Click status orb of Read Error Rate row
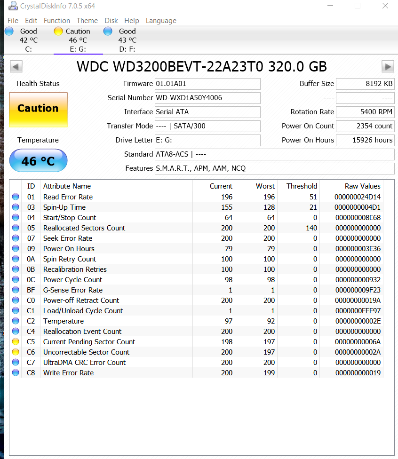 (x=16, y=197)
